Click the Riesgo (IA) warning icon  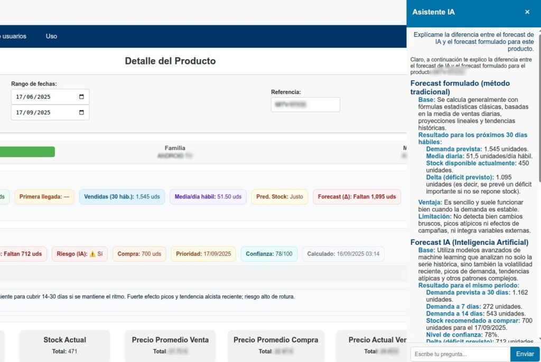point(92,254)
